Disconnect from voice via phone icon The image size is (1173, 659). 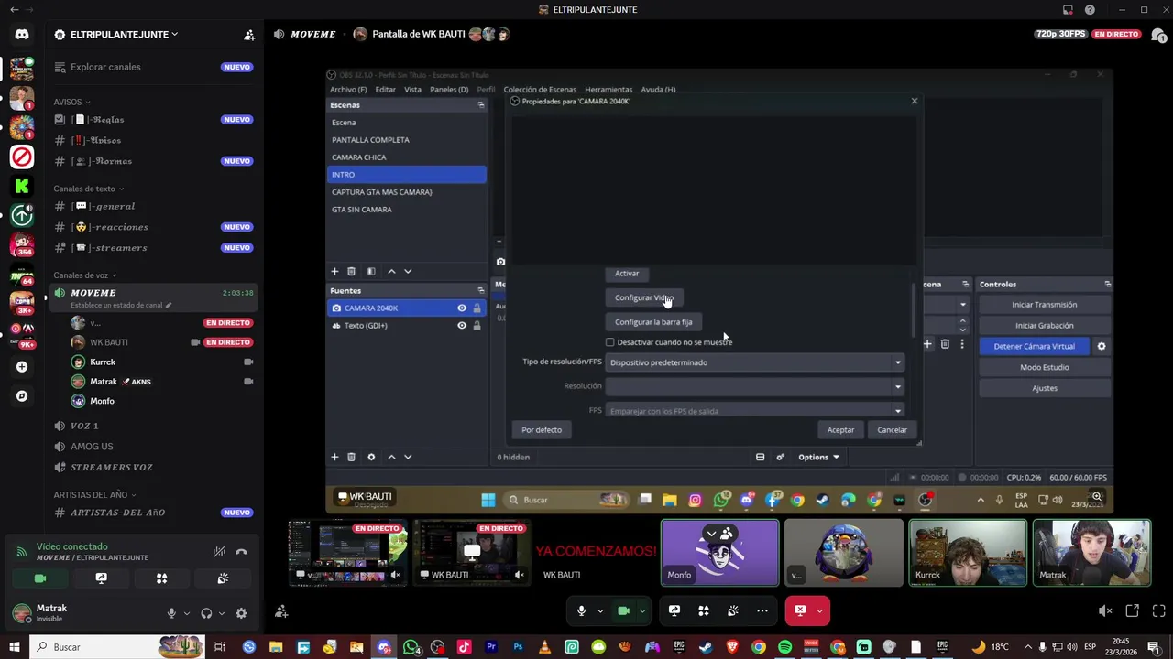click(x=241, y=552)
